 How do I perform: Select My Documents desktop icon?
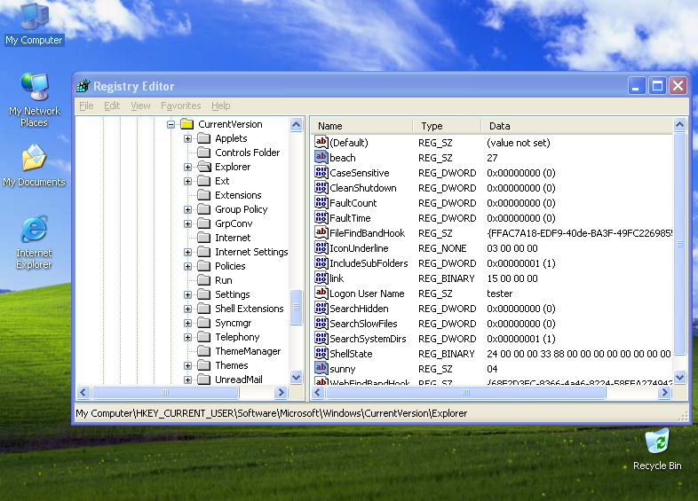(x=34, y=165)
